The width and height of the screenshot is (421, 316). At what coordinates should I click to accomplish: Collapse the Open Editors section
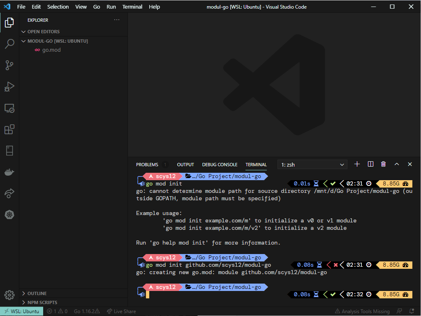point(73,32)
